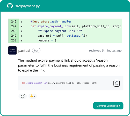Click the Commit Suggestion button
This screenshot has width=130, height=116.
(108, 106)
